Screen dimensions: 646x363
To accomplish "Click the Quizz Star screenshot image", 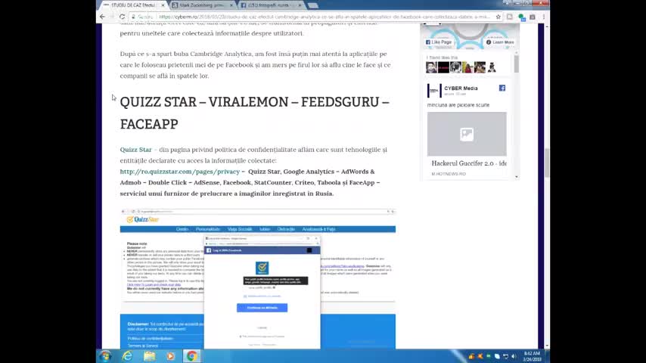I will tap(257, 279).
